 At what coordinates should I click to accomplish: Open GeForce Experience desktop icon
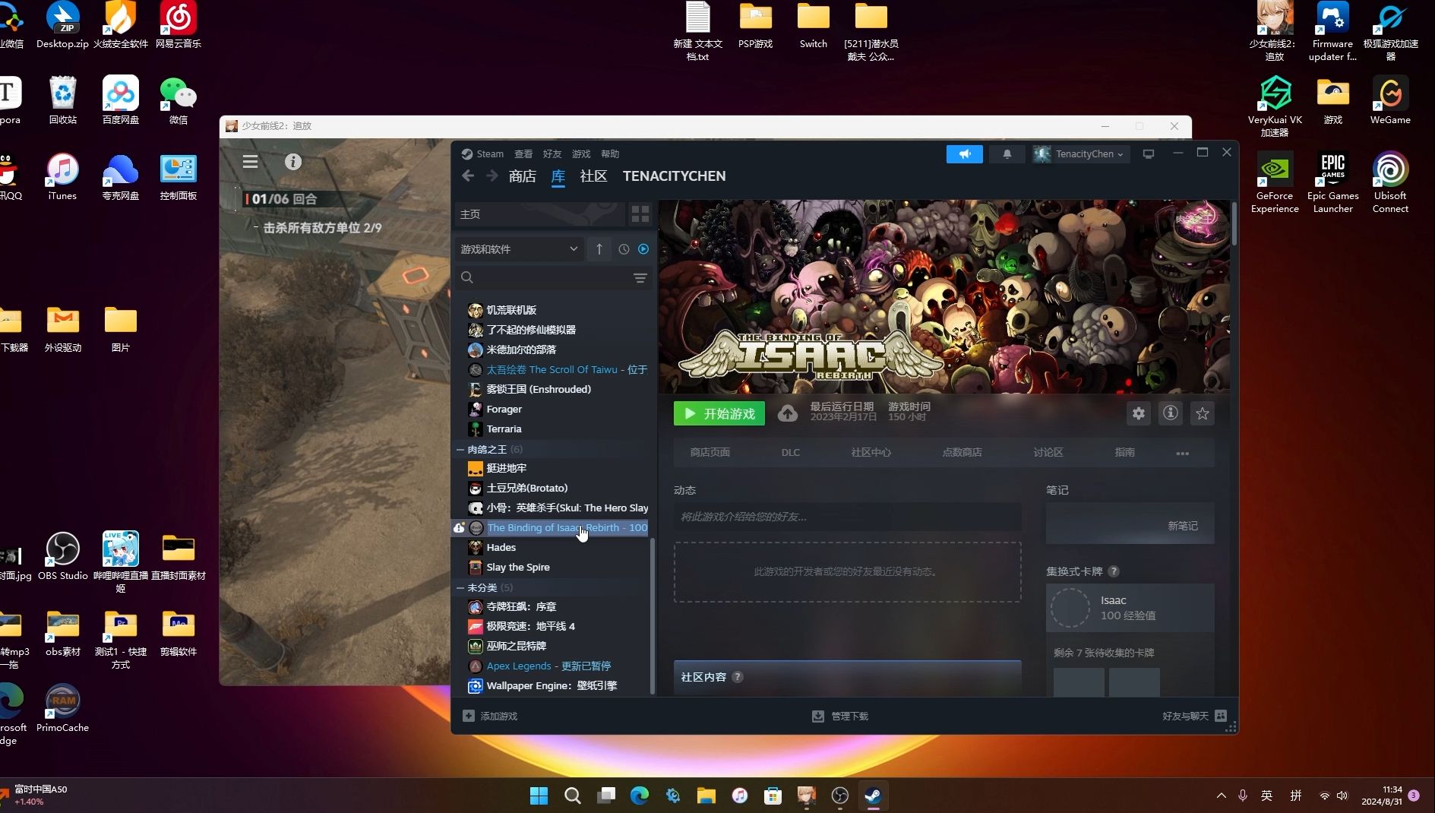(x=1275, y=182)
